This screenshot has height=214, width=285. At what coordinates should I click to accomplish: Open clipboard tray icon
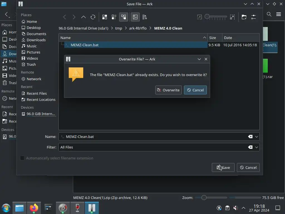click(227, 208)
